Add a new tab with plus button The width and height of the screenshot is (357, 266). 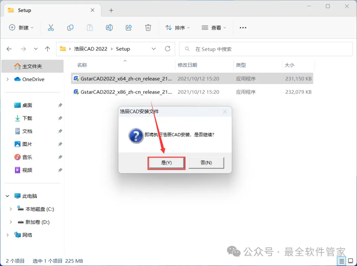tap(111, 10)
